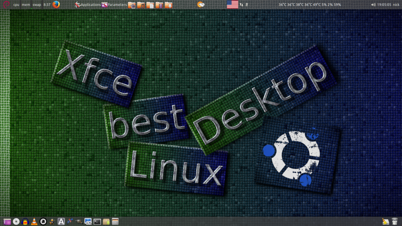
Task: Launch GIMP from the bottom dock
Action: click(79, 222)
